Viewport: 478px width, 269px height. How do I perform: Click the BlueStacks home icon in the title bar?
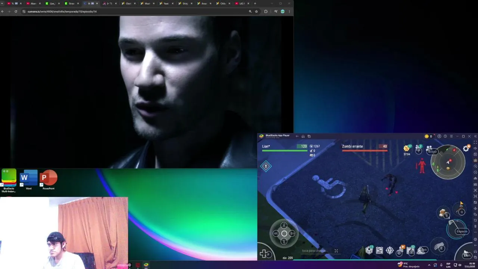[x=303, y=136]
